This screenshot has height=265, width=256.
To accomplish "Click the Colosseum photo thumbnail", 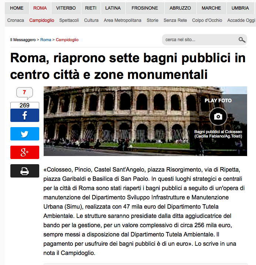I will point(117,121).
